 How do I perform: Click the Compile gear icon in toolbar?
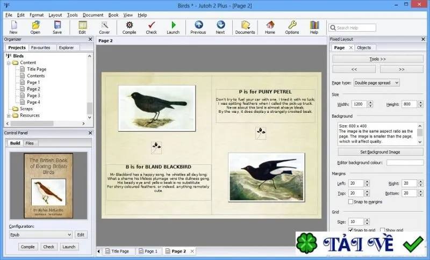[x=129, y=28]
